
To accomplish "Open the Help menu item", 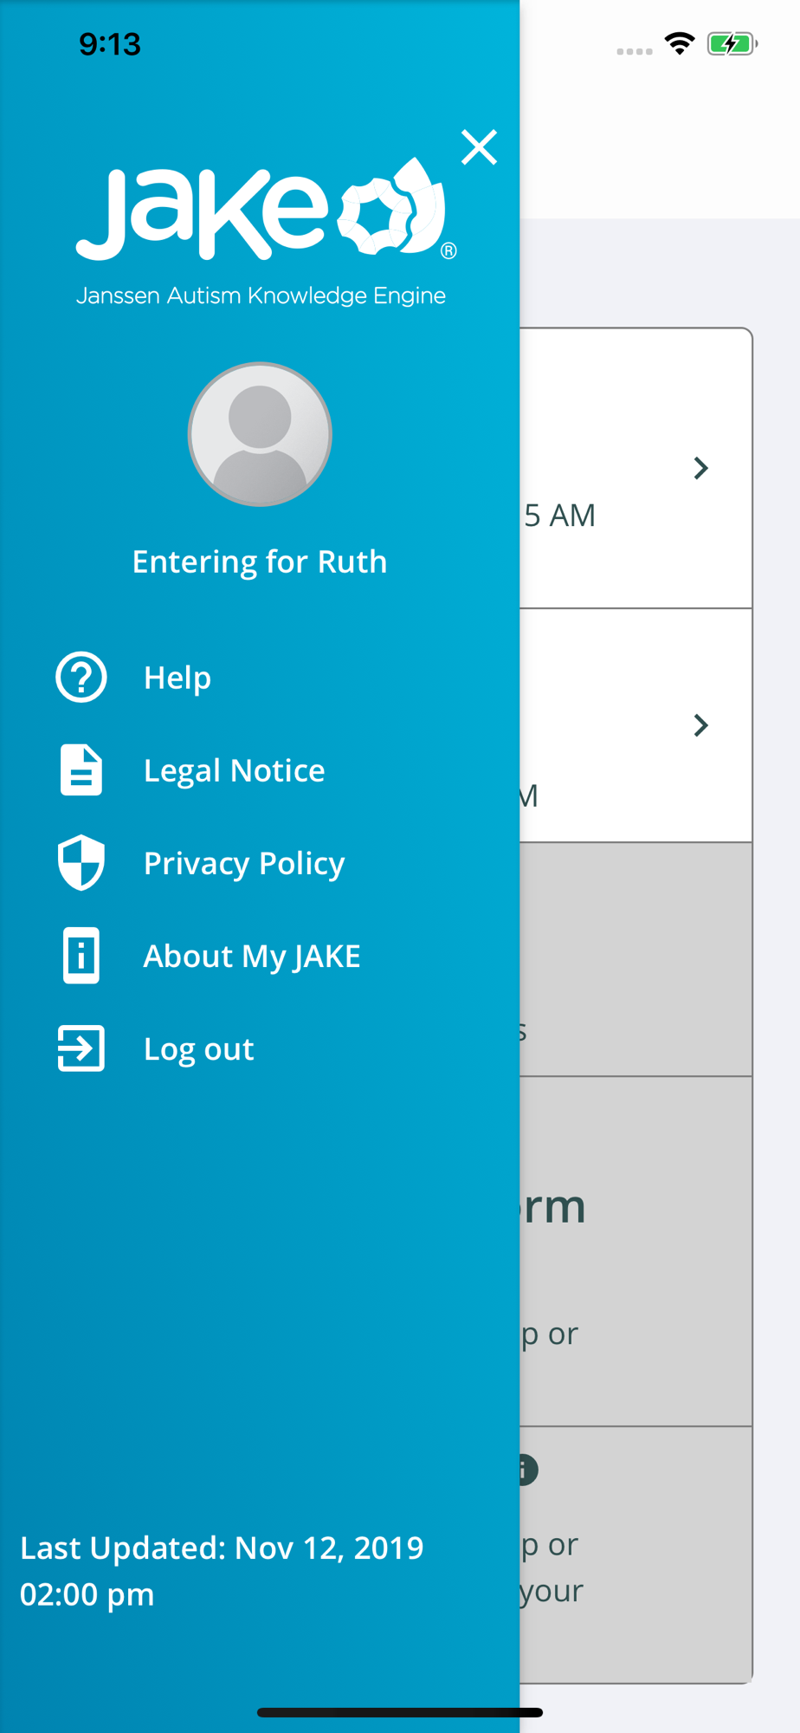I will [177, 678].
